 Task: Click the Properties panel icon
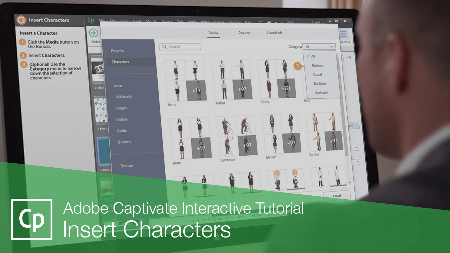(343, 34)
